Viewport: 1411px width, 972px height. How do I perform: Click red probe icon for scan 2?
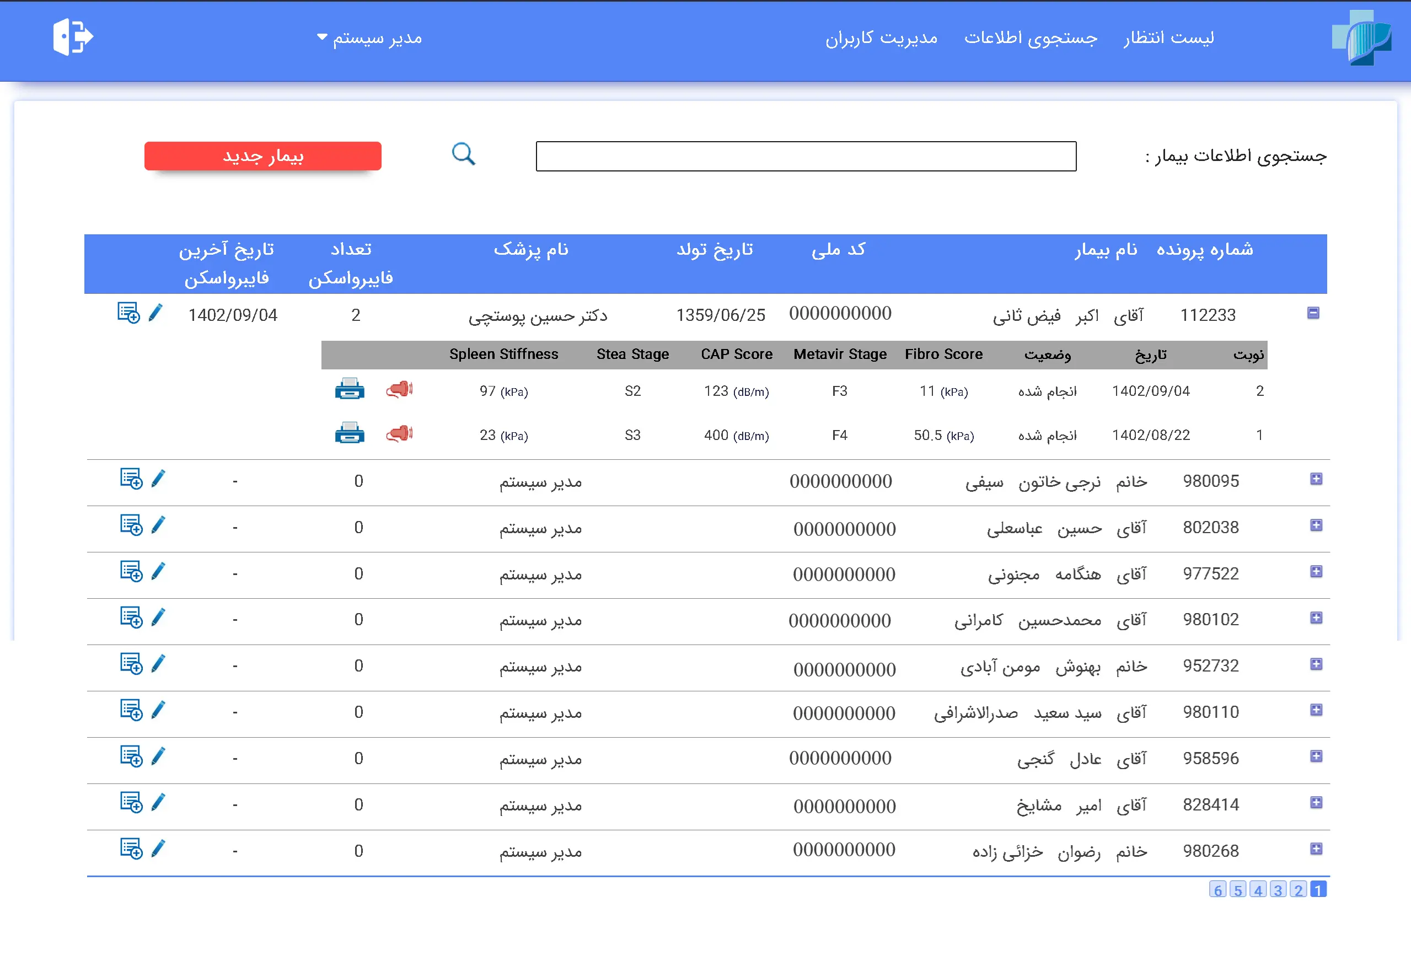point(400,389)
